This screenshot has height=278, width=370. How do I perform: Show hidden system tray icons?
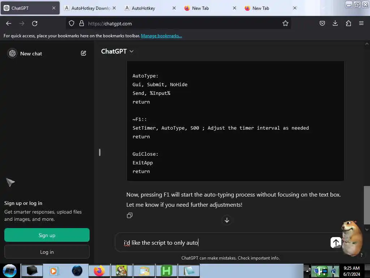tap(307, 271)
